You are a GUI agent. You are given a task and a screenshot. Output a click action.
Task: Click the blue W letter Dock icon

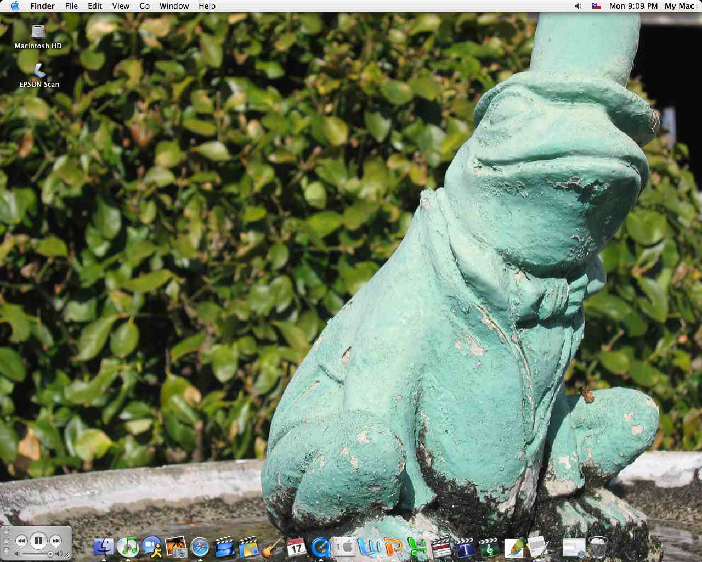369,547
